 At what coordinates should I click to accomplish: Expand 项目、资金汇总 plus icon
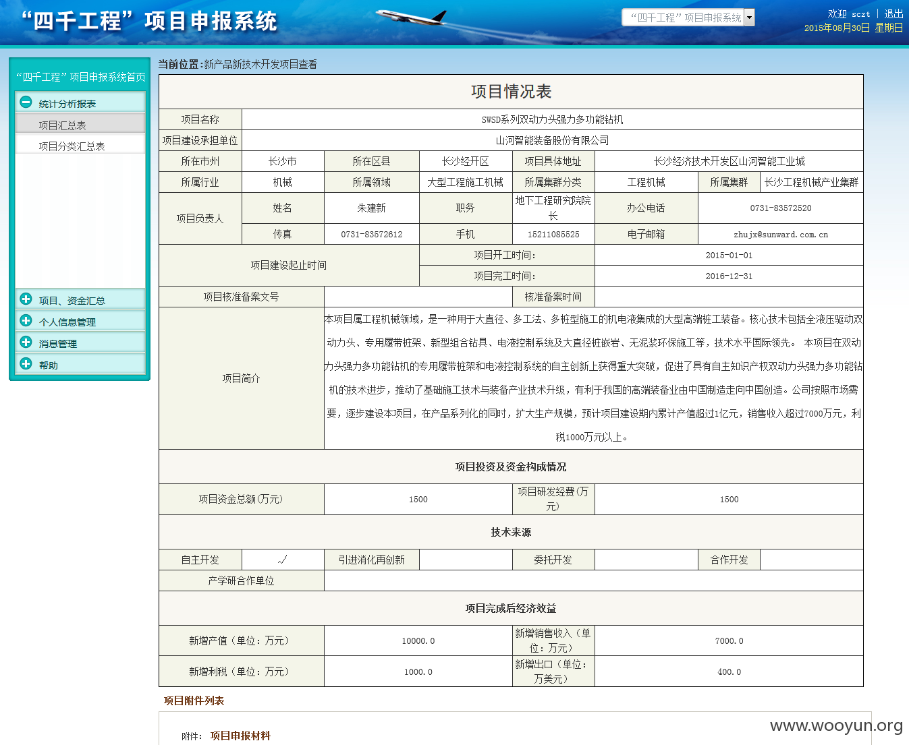26,299
